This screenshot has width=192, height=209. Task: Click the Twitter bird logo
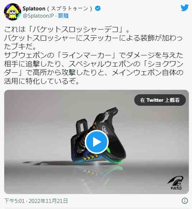point(185,8)
